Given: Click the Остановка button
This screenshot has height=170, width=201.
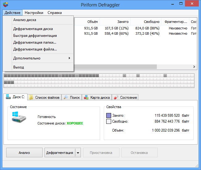Looking at the screenshot, I should 140,153.
